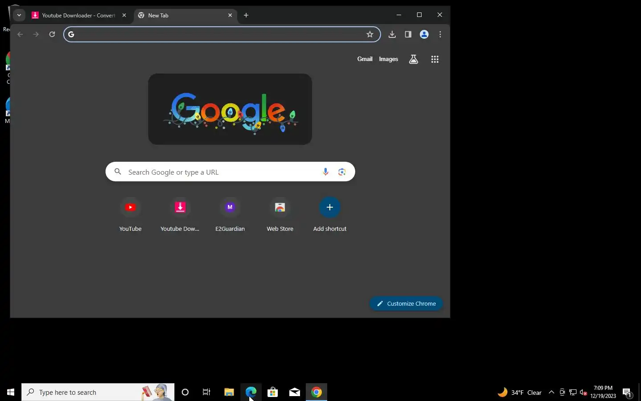Viewport: 641px width, 401px height.
Task: Open Microsoft Store from taskbar
Action: pos(272,392)
